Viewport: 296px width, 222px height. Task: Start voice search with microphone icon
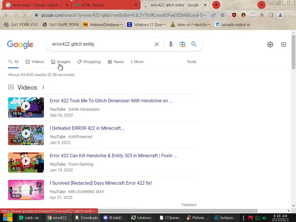(x=171, y=44)
